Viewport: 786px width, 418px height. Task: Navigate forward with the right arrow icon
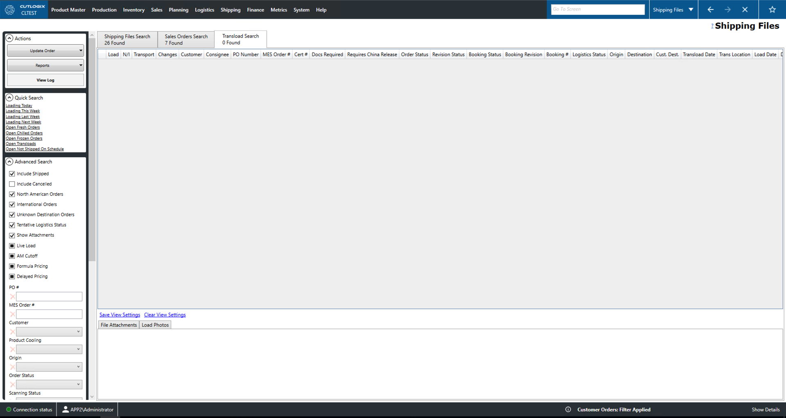coord(728,9)
